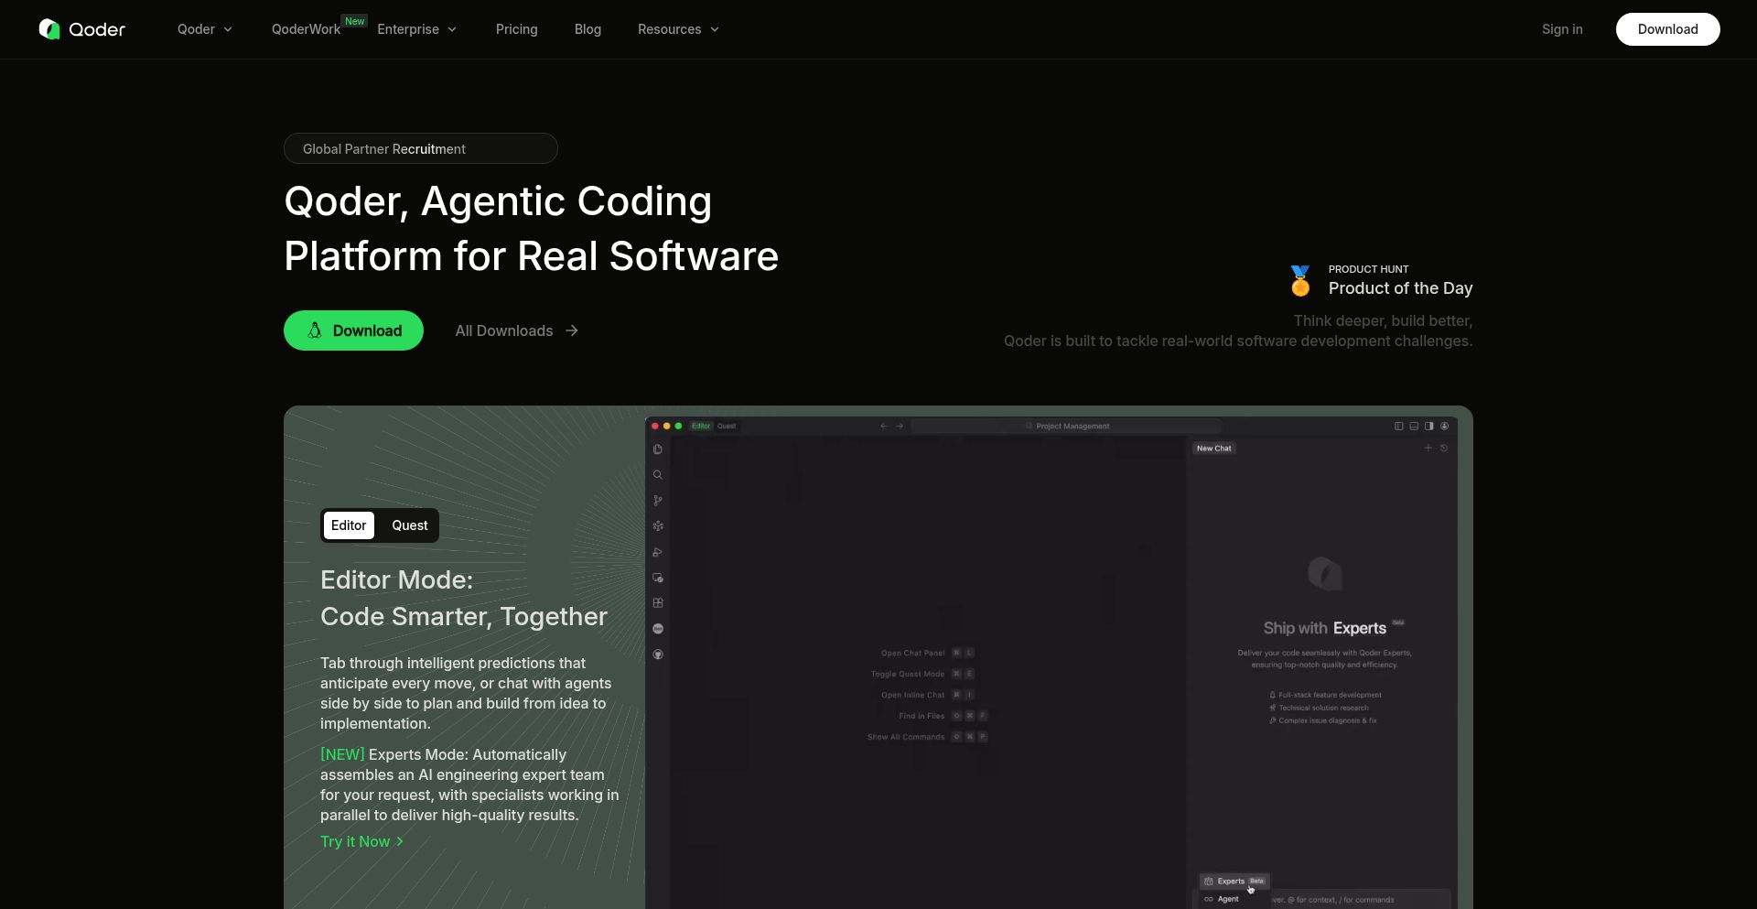
Task: Click the search magnifier icon in IDE sidebar
Action: (657, 475)
